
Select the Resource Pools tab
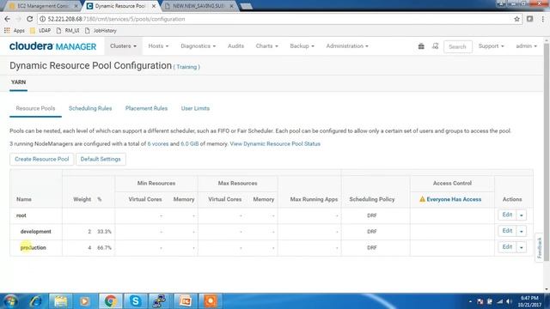[35, 109]
